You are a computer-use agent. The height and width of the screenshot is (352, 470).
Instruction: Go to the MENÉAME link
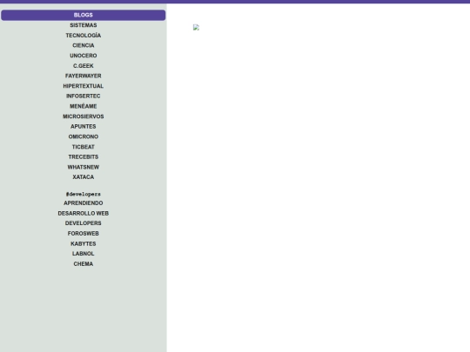tap(83, 106)
